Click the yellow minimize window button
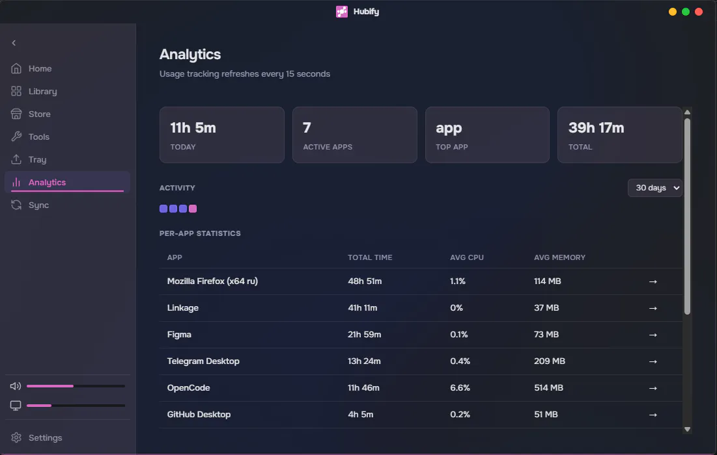The width and height of the screenshot is (717, 455). click(672, 12)
